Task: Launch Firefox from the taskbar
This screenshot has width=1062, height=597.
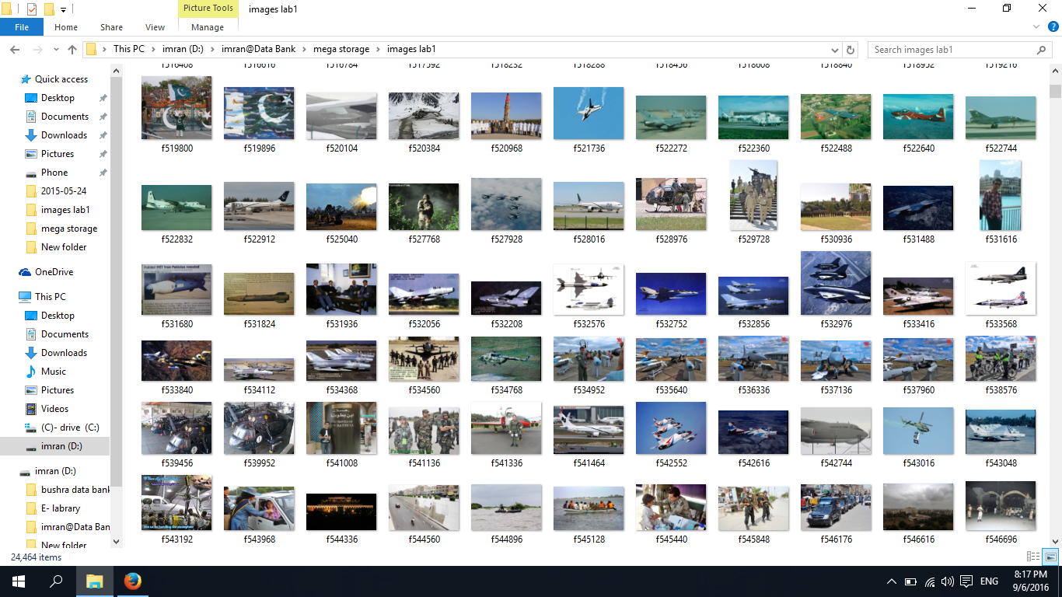Action: pyautogui.click(x=132, y=581)
